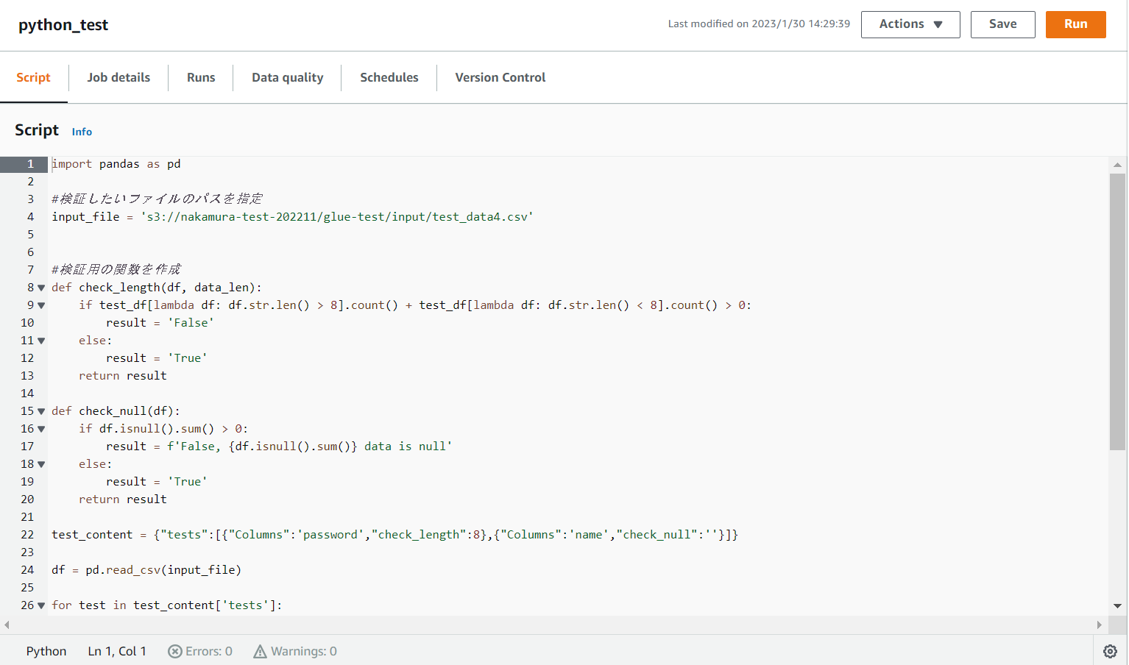Click the scroll down arrow of editor

point(1117,606)
